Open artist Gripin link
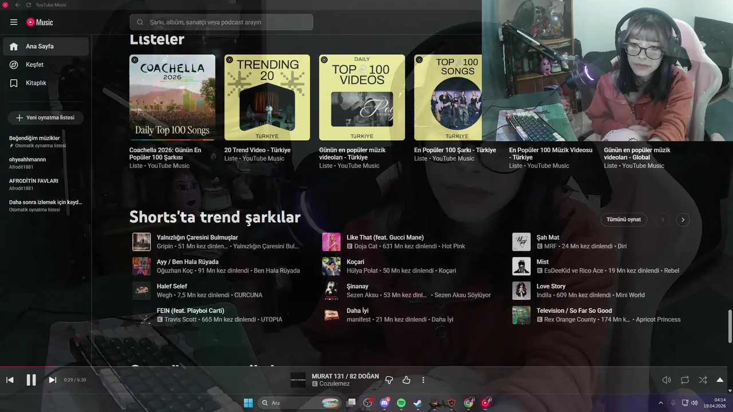Image resolution: width=733 pixels, height=412 pixels. point(165,246)
